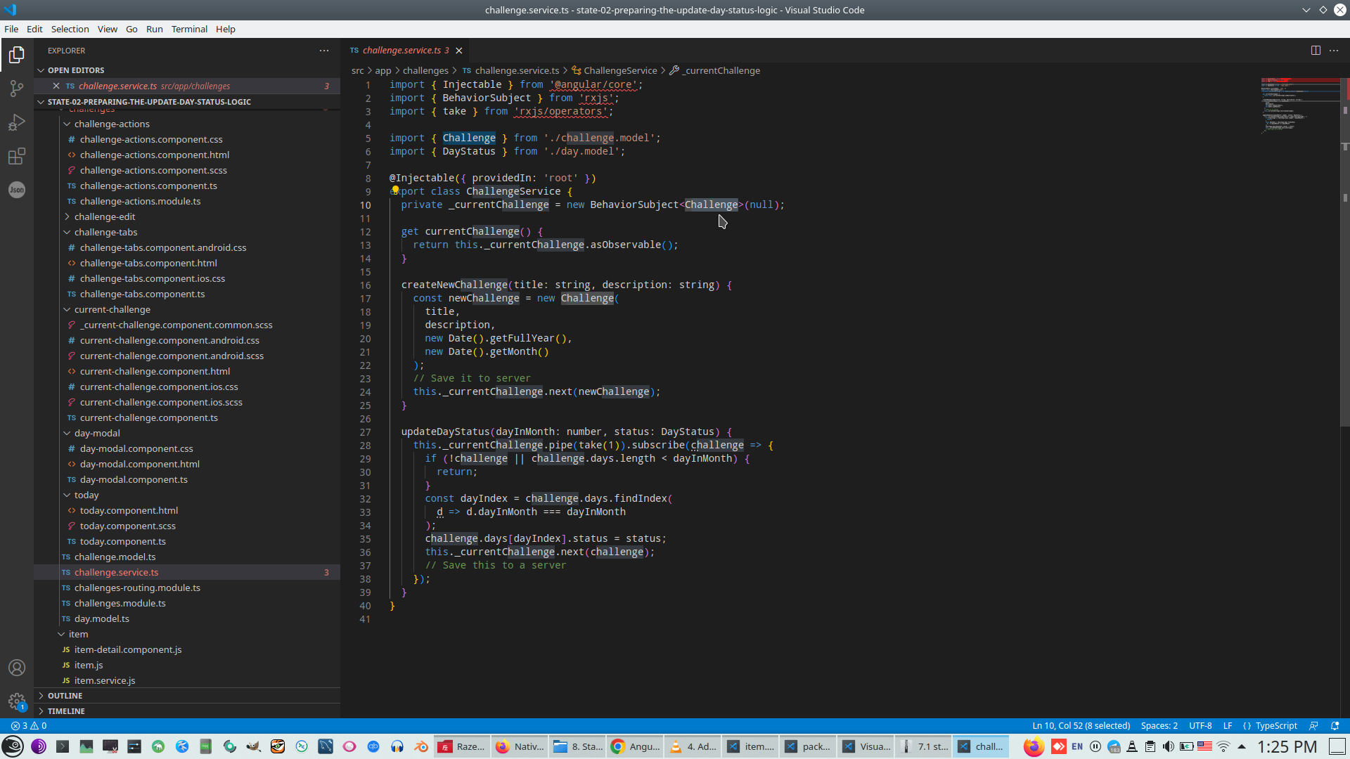Open the Source Control view
Viewport: 1350px width, 759px height.
(17, 89)
